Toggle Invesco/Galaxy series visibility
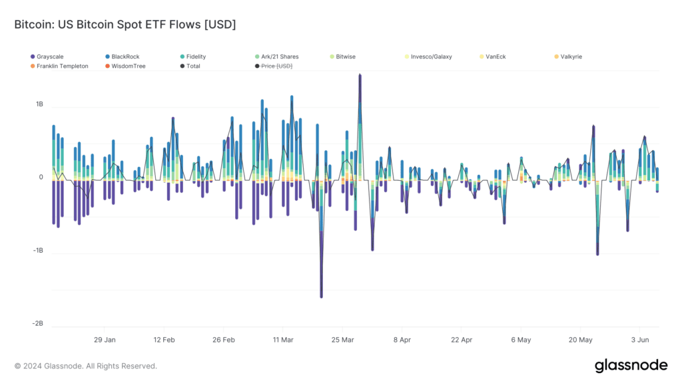This screenshot has height=383, width=682. click(x=428, y=57)
